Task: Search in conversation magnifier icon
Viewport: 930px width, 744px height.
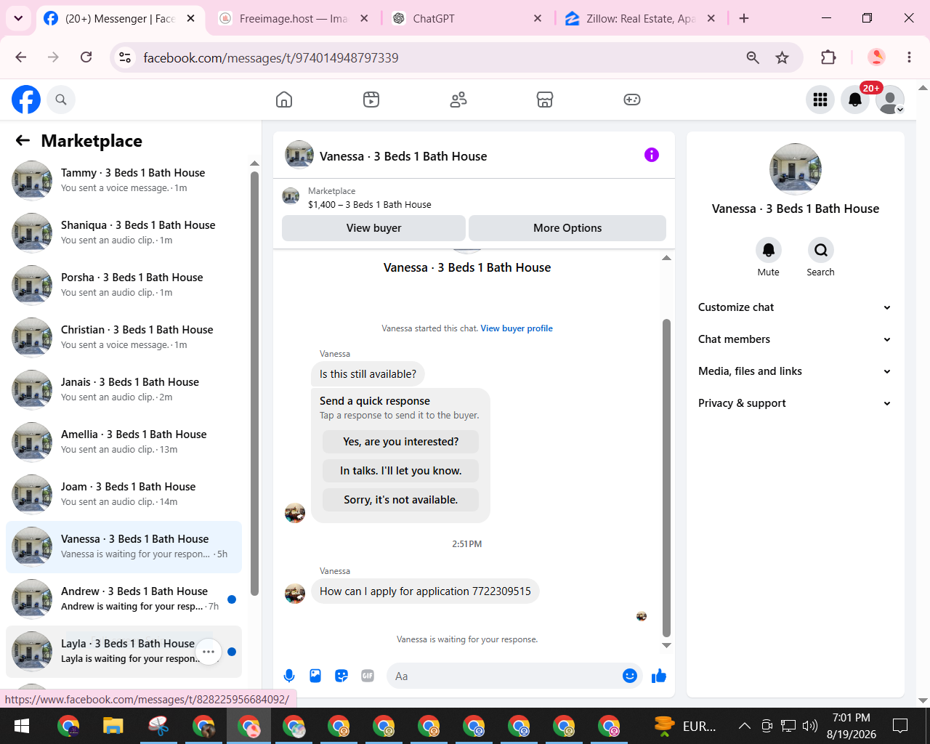Action: pyautogui.click(x=820, y=250)
